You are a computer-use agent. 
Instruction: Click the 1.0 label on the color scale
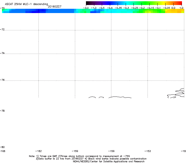tap(181, 8)
